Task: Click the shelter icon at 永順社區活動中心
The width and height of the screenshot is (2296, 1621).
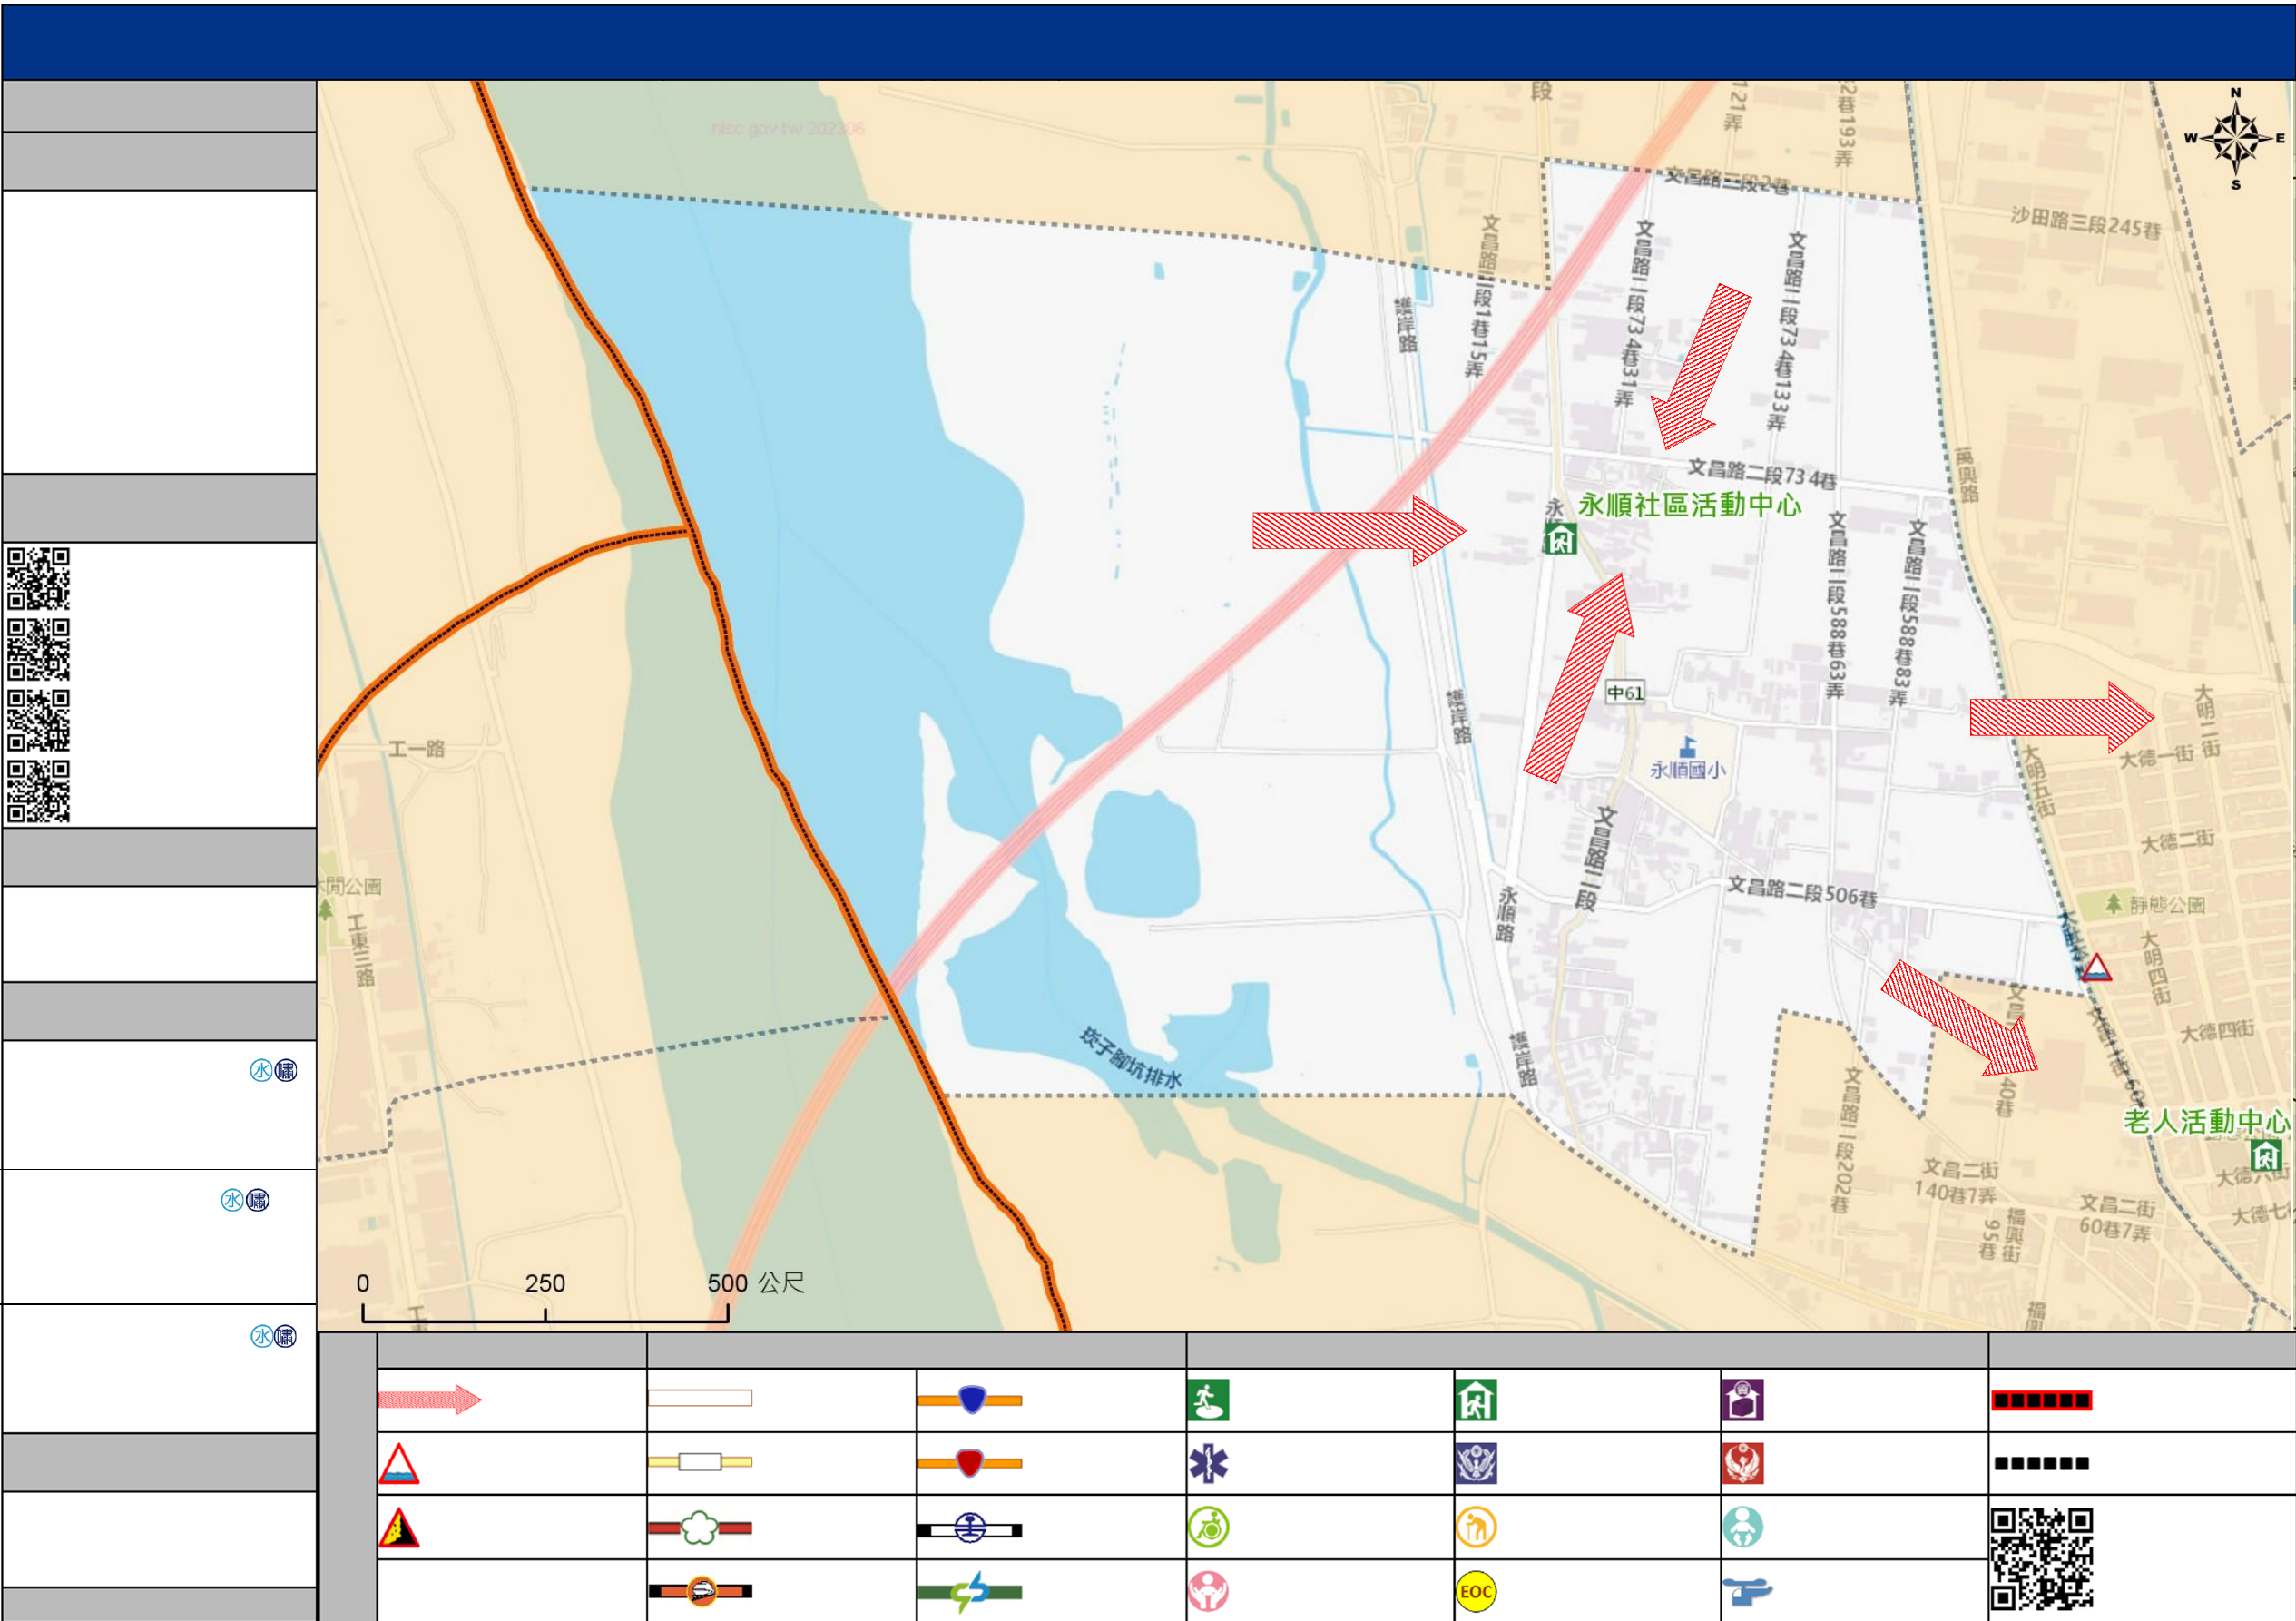Action: tap(1560, 539)
